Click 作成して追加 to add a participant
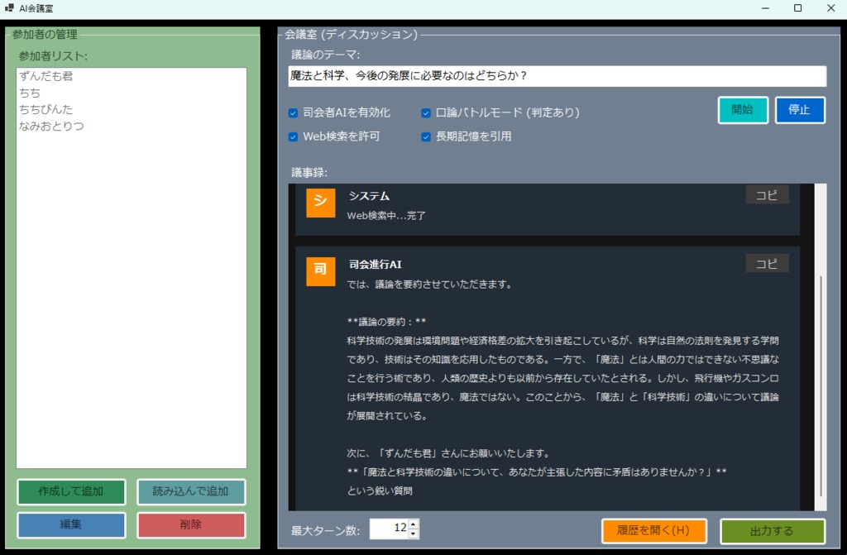Viewport: 847px width, 555px height. click(x=70, y=492)
